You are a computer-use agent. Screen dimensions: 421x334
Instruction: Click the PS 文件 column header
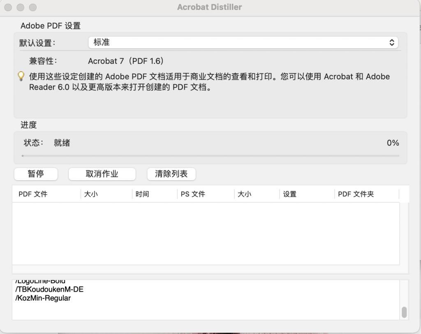(x=192, y=194)
